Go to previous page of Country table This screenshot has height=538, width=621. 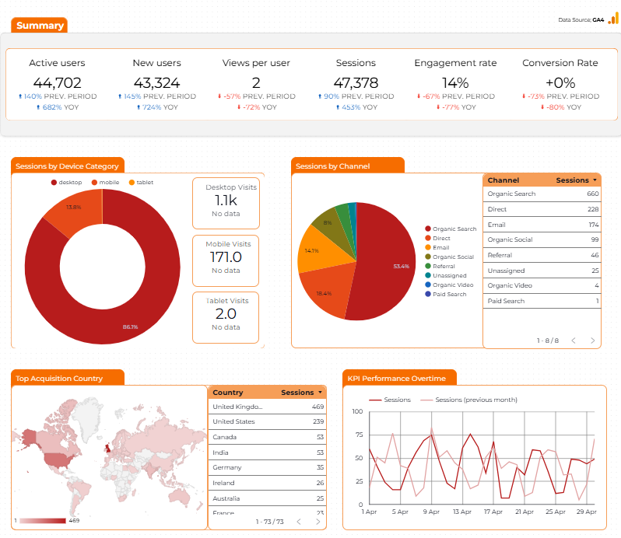[299, 522]
